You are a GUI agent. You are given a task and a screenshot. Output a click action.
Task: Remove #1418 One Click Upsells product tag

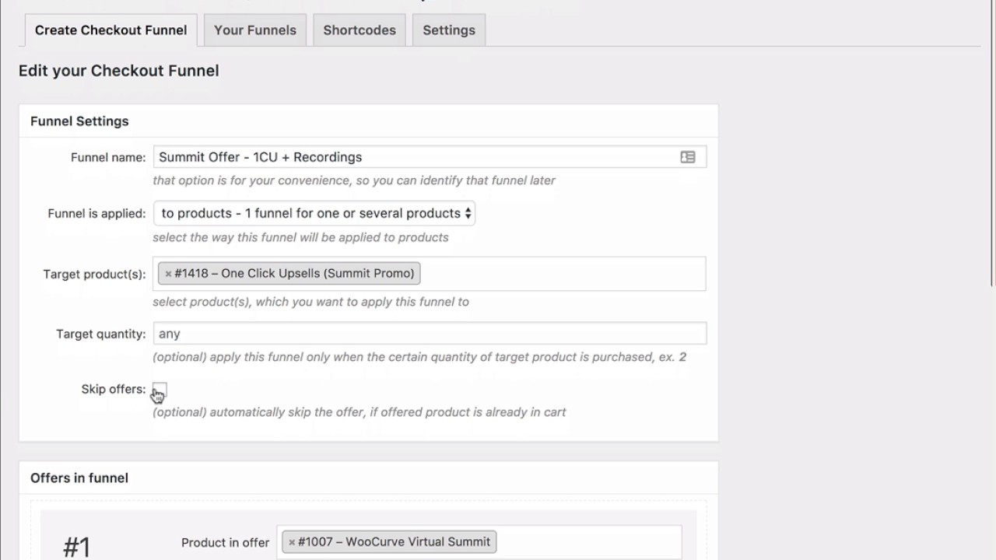click(168, 274)
